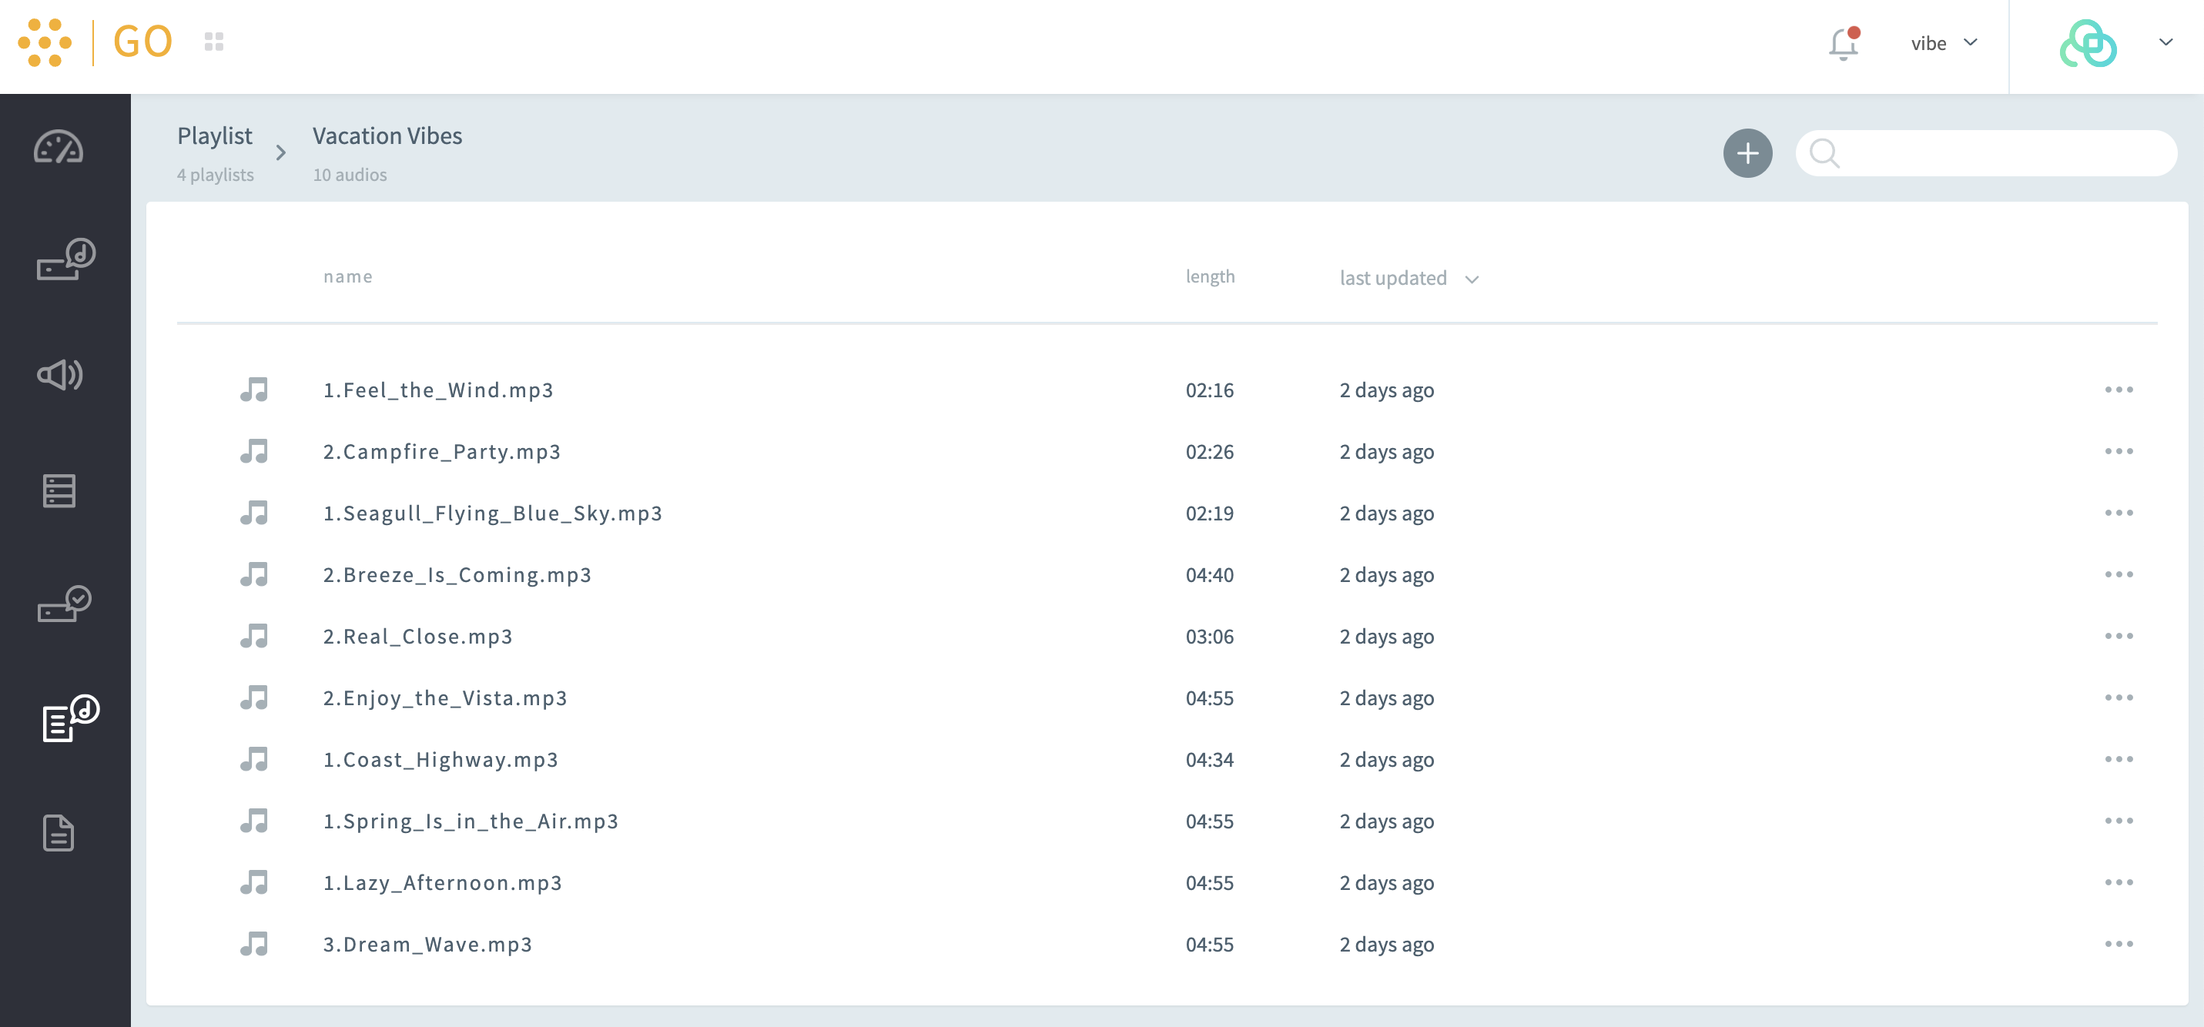Open the profile avatar dropdown arrow
This screenshot has width=2204, height=1027.
(2165, 42)
